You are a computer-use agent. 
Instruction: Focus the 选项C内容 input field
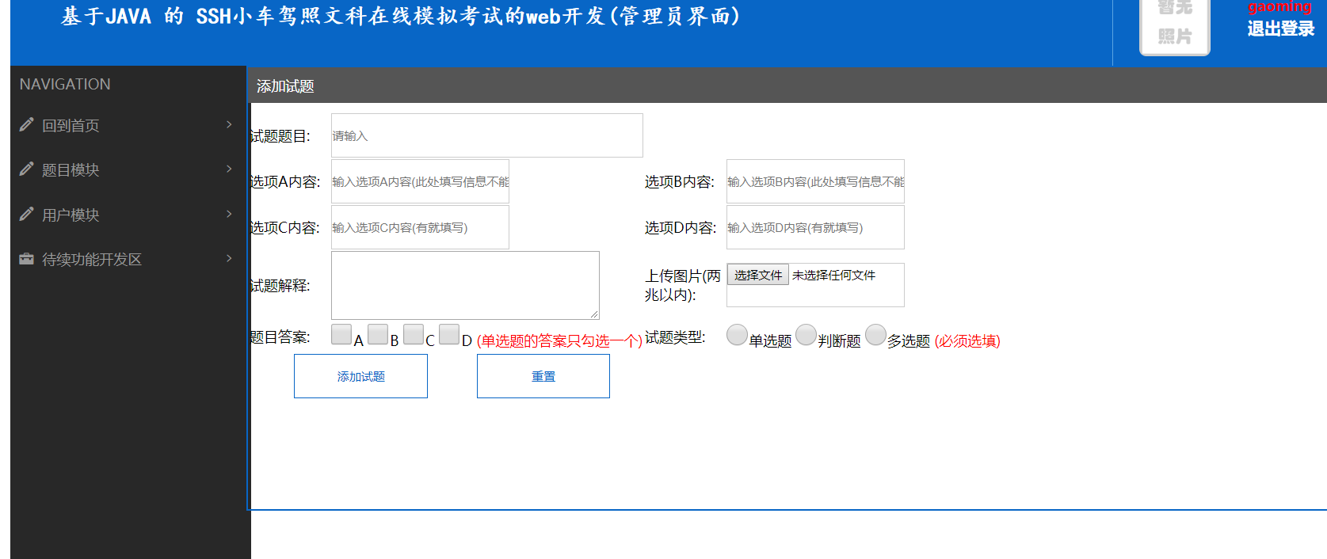(x=420, y=227)
